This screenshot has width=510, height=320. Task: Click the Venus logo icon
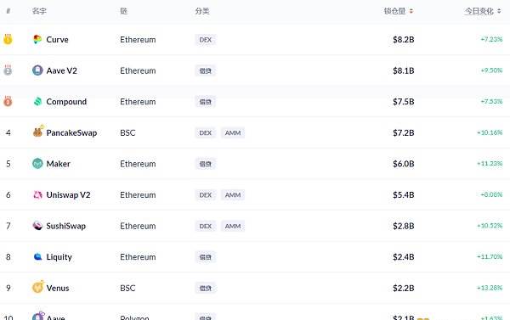click(37, 287)
